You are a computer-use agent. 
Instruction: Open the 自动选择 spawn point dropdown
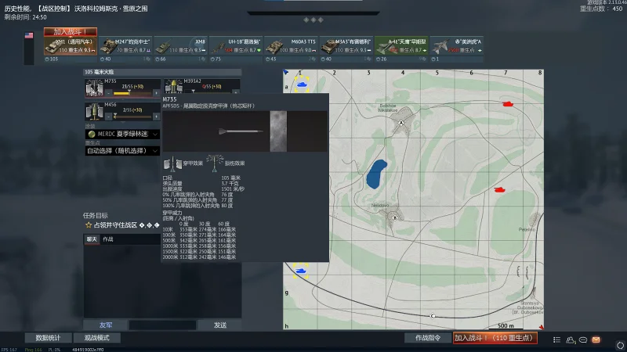point(122,151)
